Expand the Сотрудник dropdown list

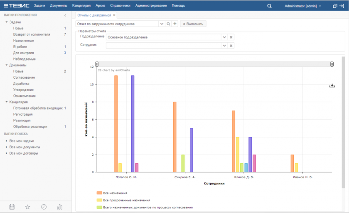click(224, 45)
